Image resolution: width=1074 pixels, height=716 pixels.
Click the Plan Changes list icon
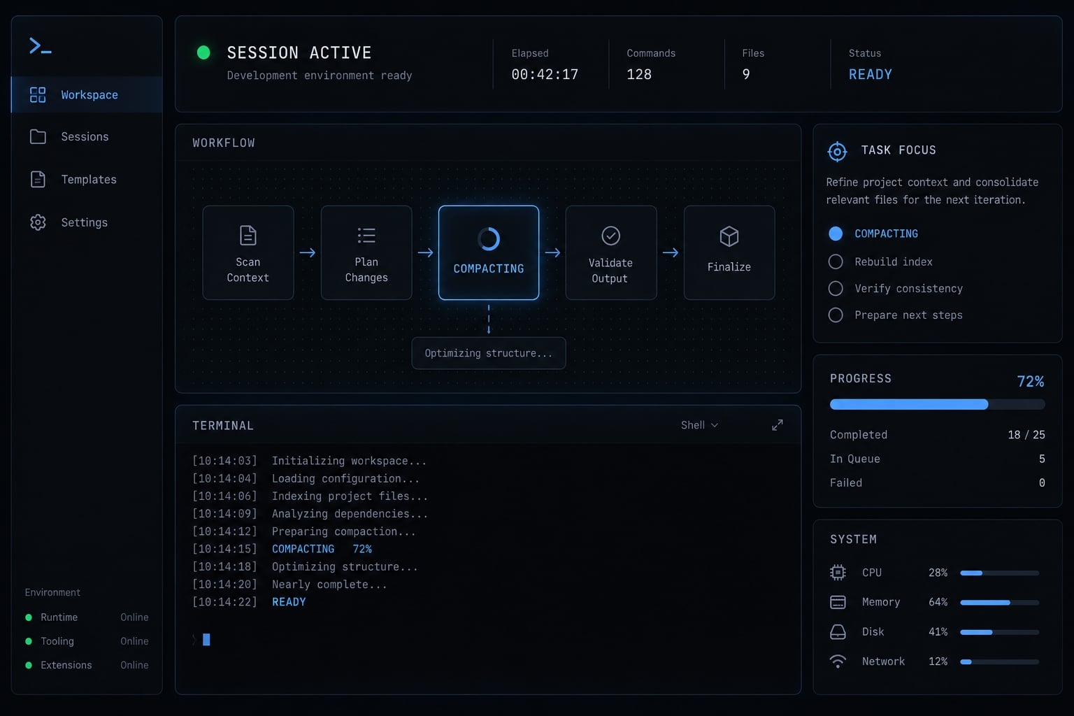[366, 236]
